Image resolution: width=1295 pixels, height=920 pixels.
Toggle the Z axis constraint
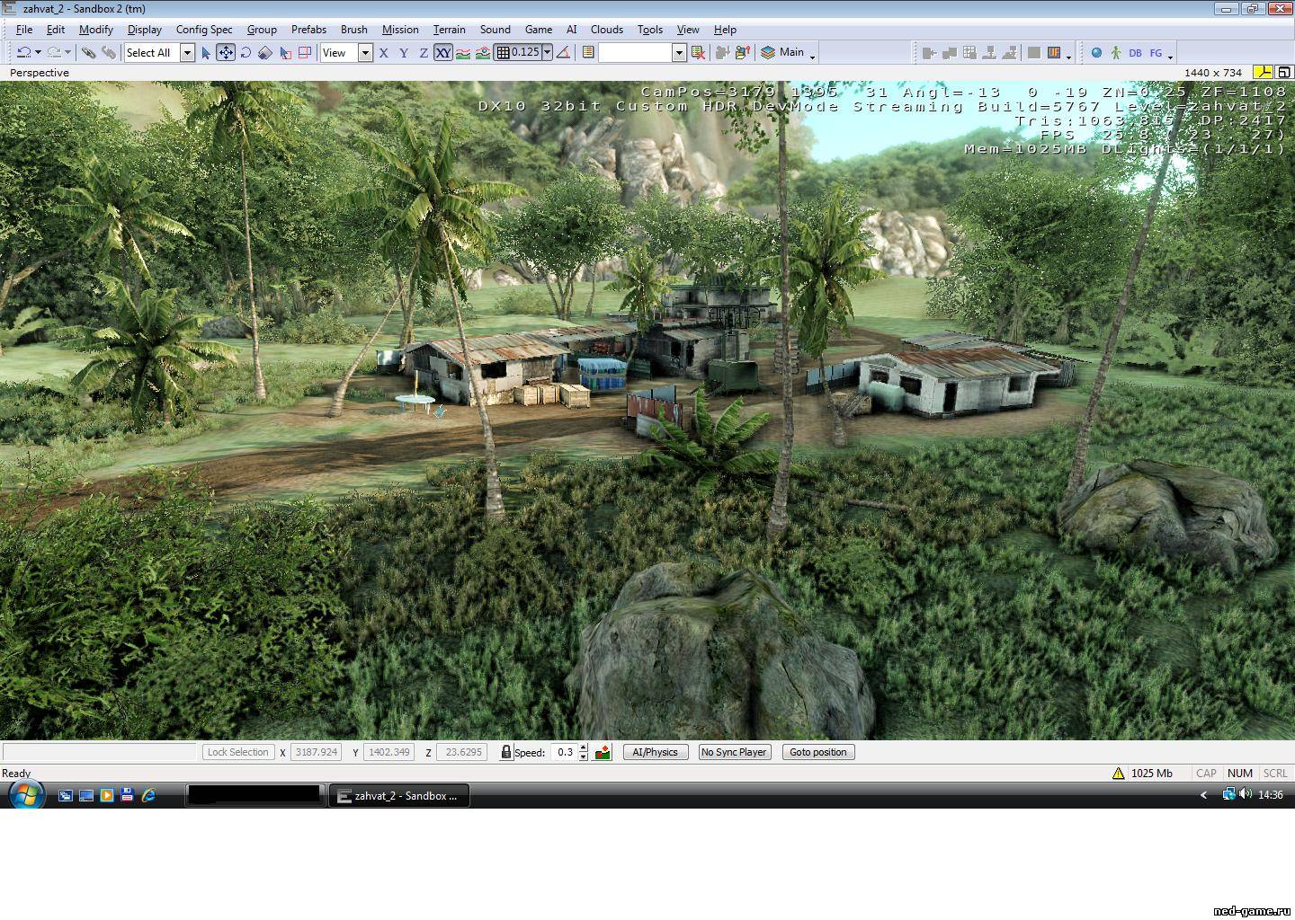(424, 53)
